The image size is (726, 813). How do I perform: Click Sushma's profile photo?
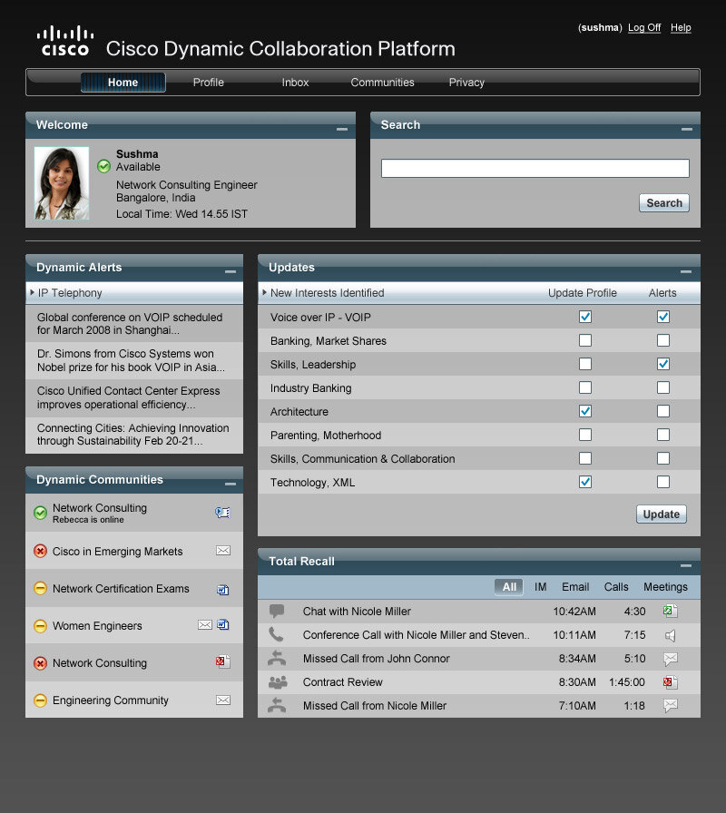62,183
